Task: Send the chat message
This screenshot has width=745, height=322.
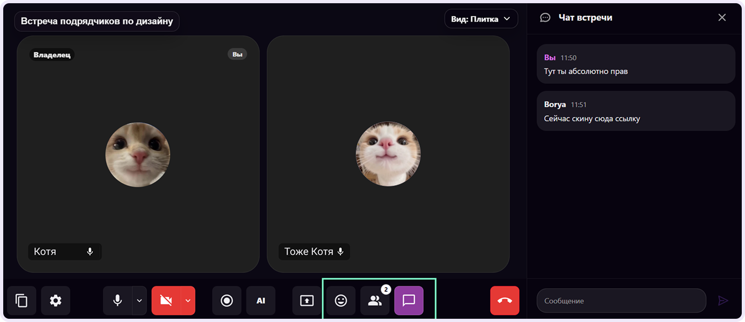Action: point(723,301)
